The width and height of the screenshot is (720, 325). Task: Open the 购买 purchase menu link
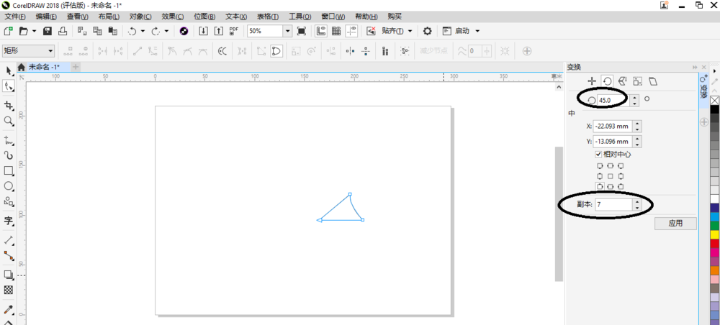[x=395, y=17]
